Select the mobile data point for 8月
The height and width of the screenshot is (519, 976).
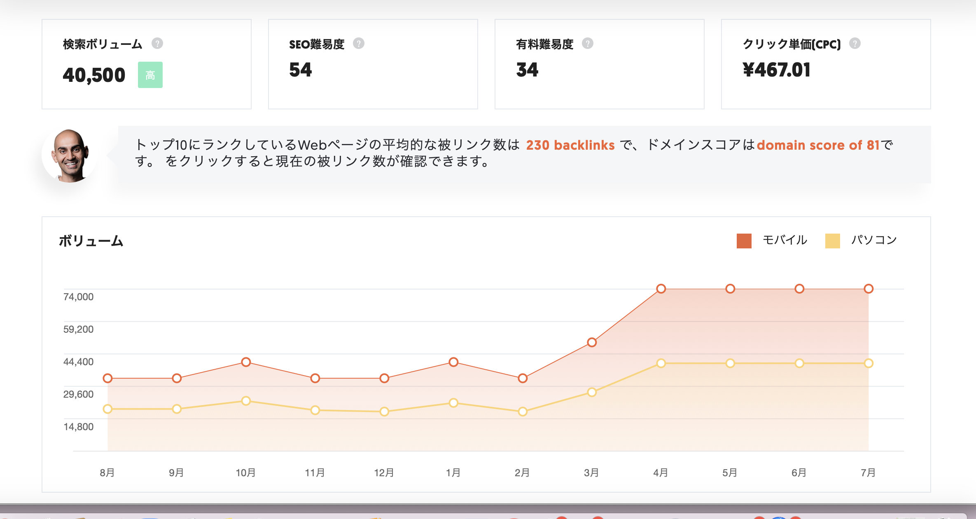pos(107,378)
